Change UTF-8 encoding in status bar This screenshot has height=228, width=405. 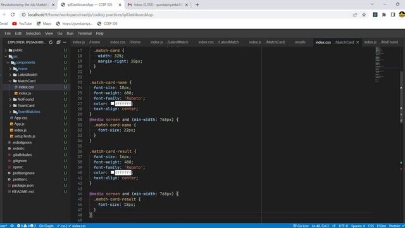point(343,225)
